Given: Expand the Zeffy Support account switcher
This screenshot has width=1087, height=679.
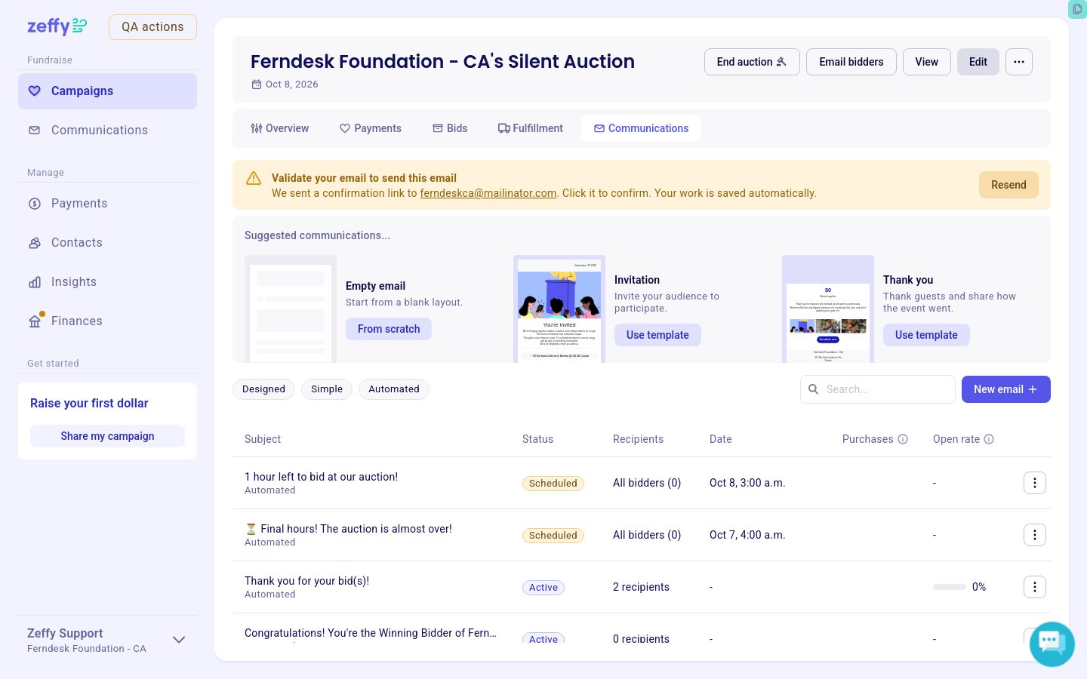Looking at the screenshot, I should [179, 640].
